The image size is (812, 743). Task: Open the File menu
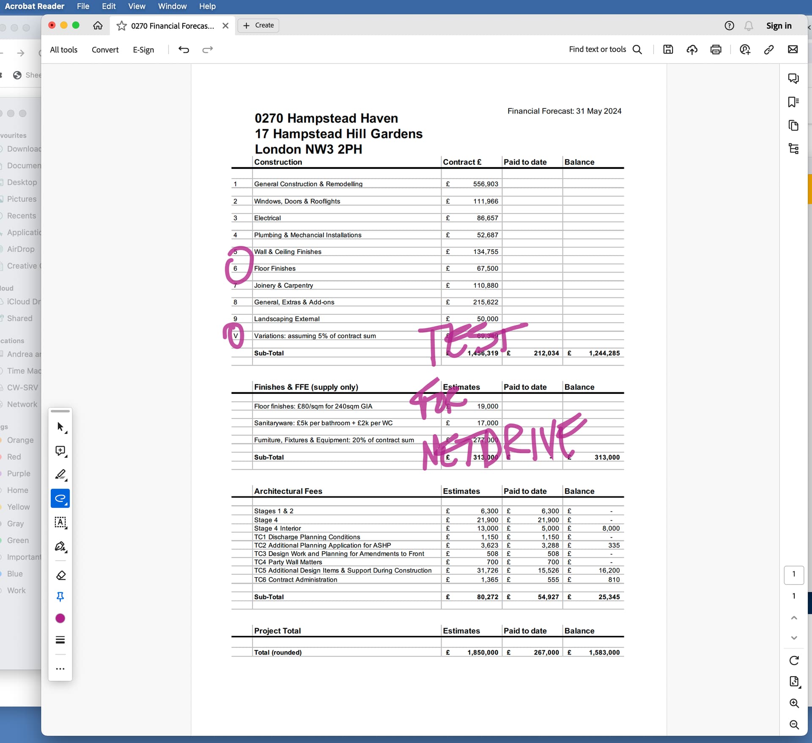click(83, 6)
